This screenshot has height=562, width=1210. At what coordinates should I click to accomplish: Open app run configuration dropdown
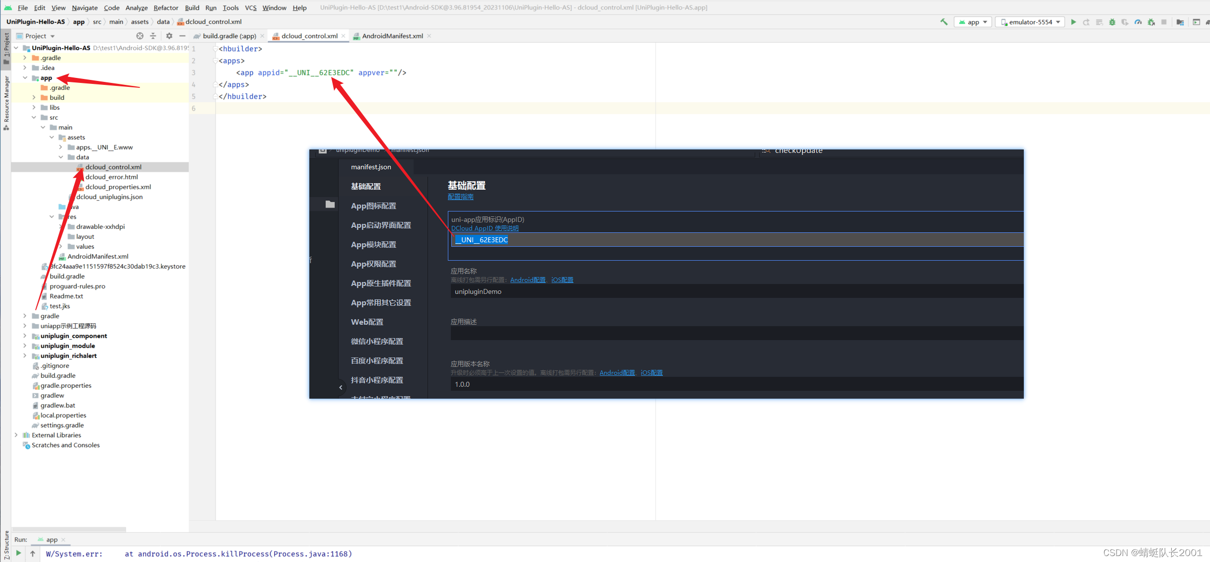(973, 22)
